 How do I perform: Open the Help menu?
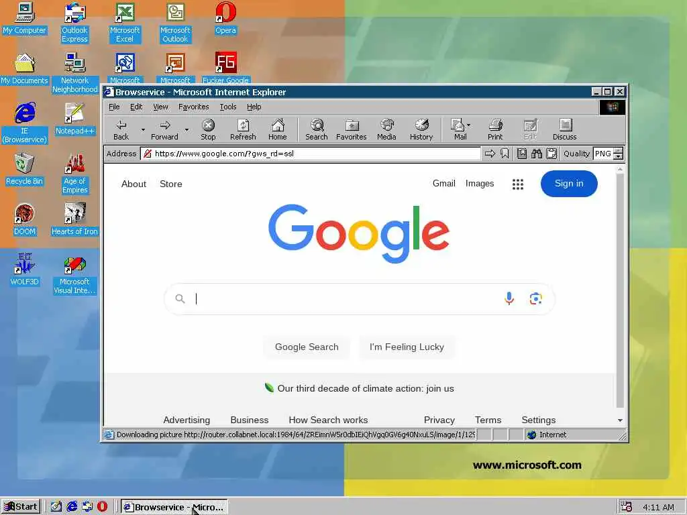coord(254,107)
